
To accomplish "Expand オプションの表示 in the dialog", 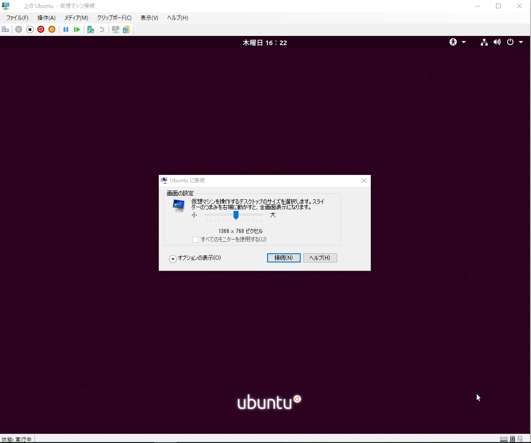I will point(173,259).
